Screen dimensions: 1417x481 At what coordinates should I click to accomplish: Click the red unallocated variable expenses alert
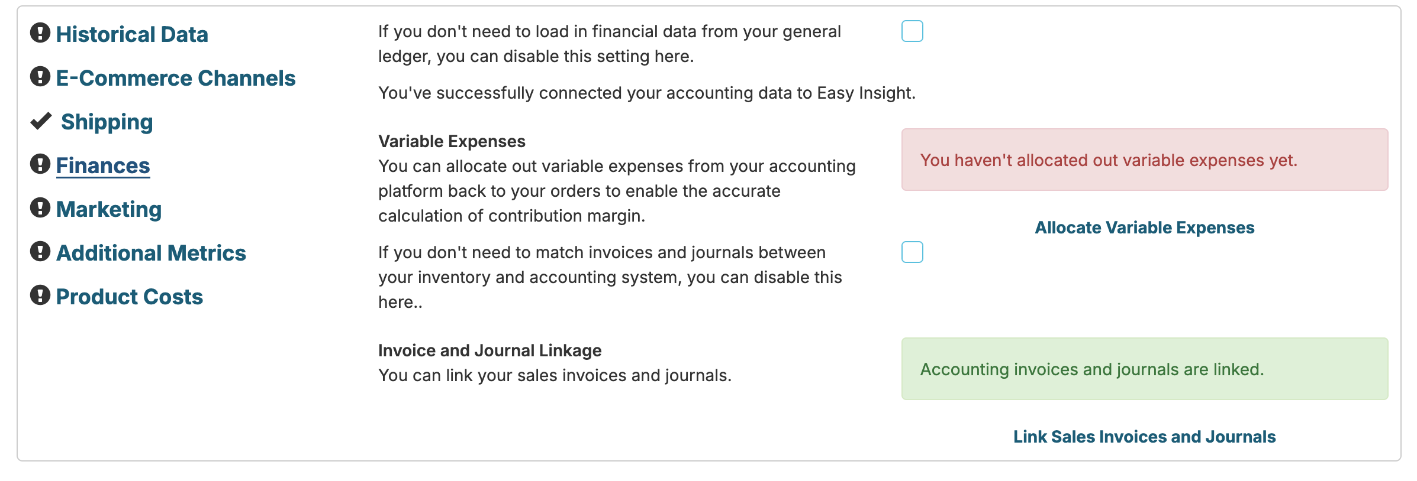point(1144,160)
